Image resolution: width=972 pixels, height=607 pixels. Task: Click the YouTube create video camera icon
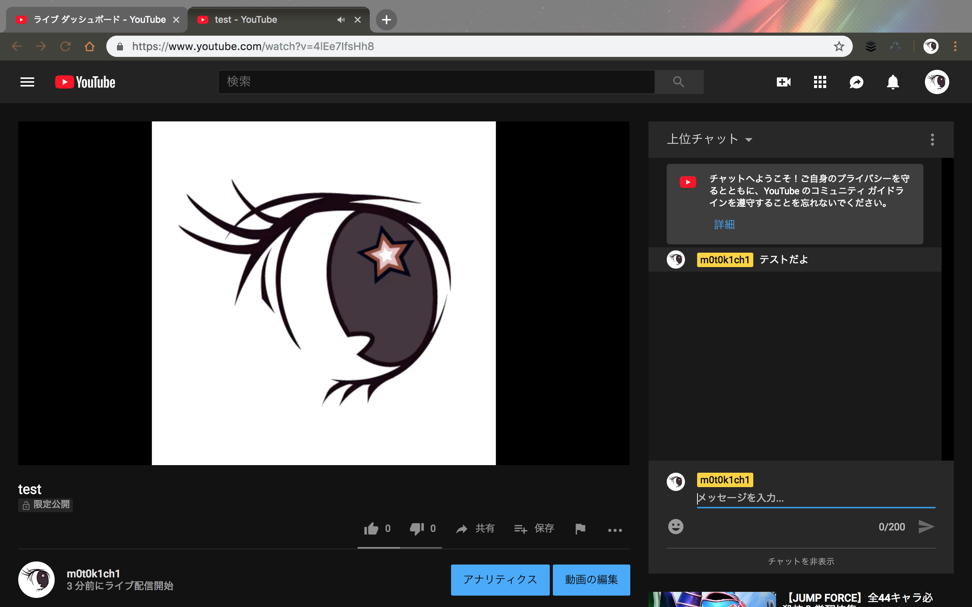[783, 82]
